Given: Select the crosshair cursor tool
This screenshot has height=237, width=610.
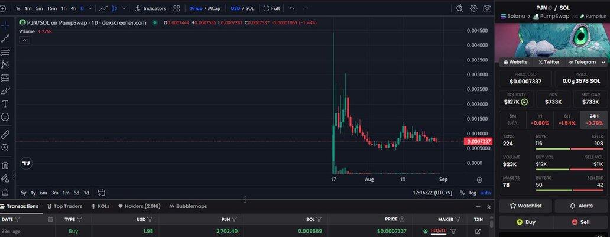Looking at the screenshot, I should 5,25.
